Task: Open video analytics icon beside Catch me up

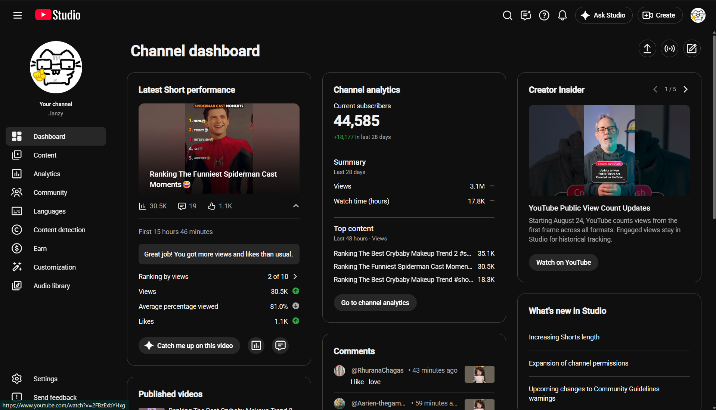Action: pos(256,345)
